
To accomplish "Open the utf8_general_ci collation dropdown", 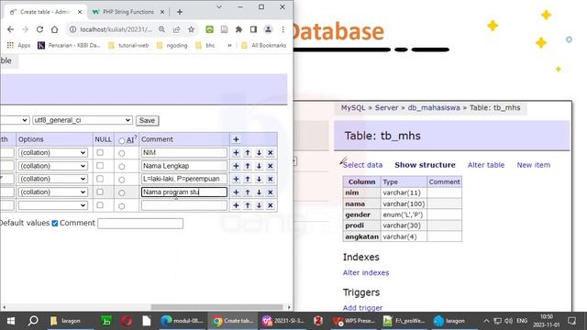I will point(82,120).
